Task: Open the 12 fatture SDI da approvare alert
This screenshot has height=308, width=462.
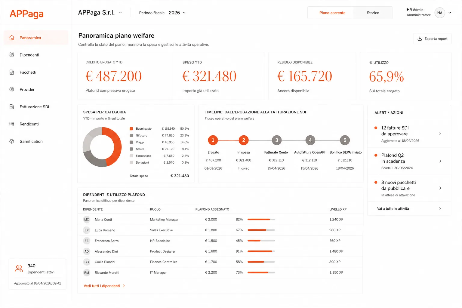Action: [409, 134]
